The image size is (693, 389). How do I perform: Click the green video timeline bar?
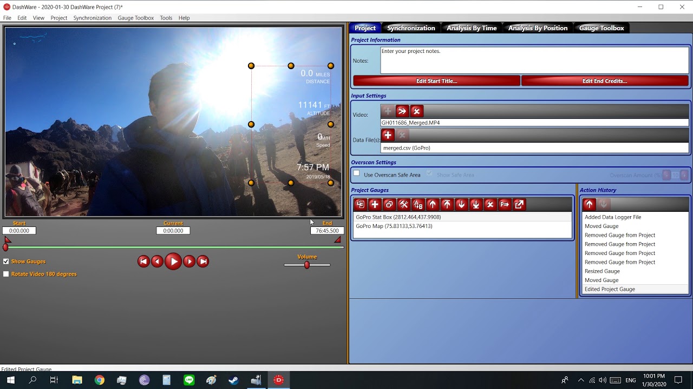(x=174, y=247)
